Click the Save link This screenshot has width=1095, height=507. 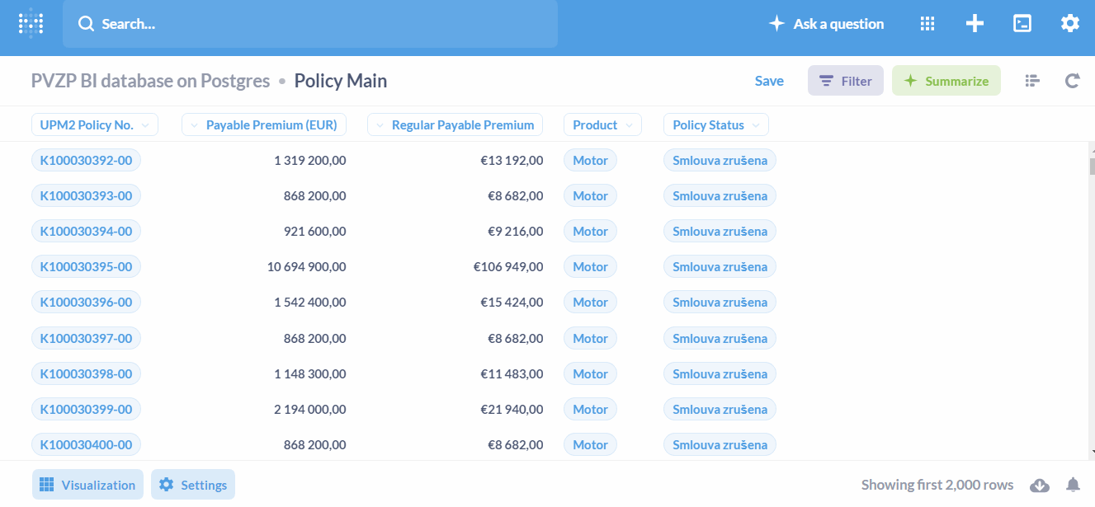coord(768,80)
